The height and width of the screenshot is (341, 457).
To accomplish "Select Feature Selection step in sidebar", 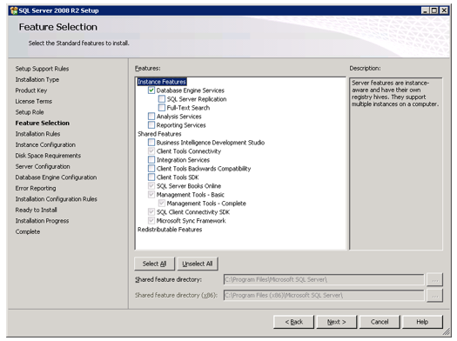I will [x=43, y=124].
